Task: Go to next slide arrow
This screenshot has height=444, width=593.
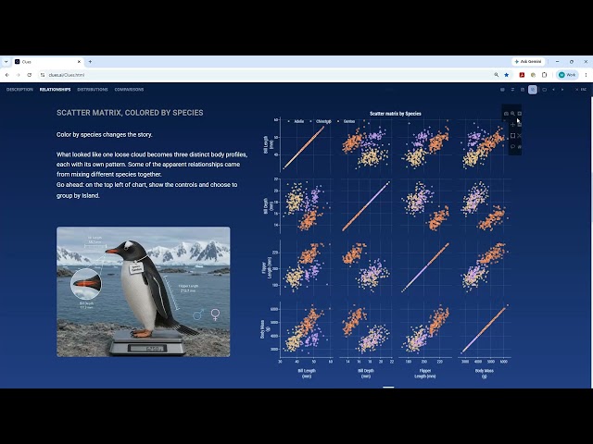Action: click(562, 90)
